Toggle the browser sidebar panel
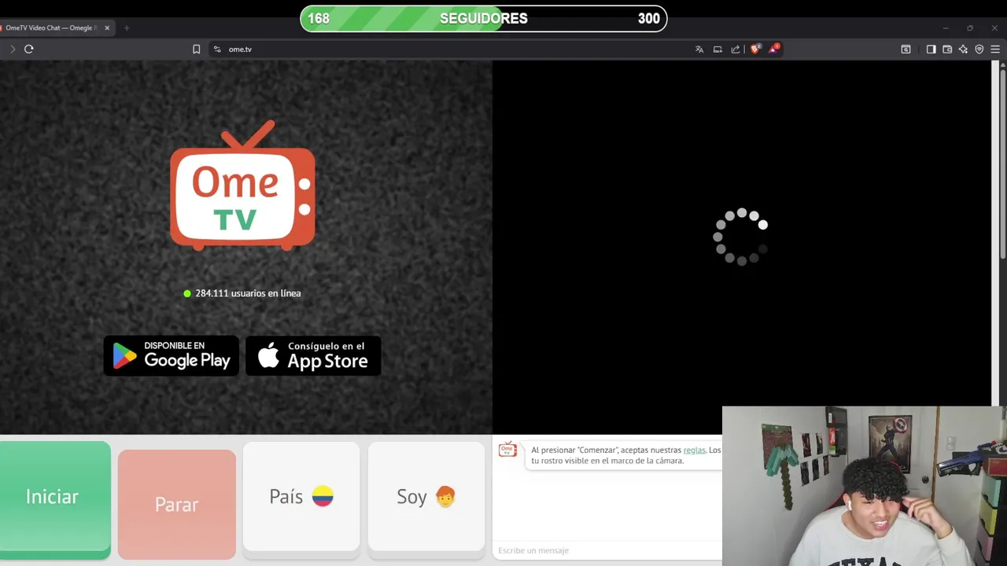1007x566 pixels. pyautogui.click(x=931, y=49)
